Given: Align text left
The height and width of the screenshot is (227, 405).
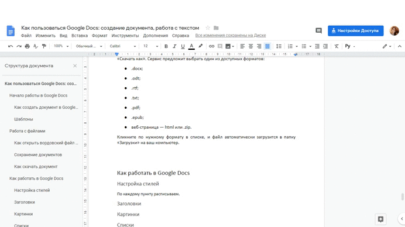Looking at the screenshot, I should pos(242,46).
